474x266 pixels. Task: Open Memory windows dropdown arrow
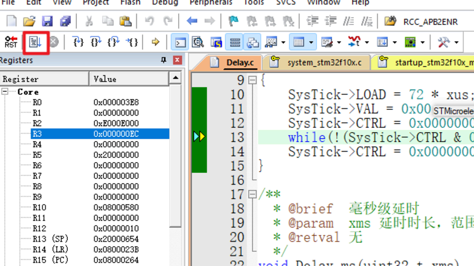[x=311, y=43]
